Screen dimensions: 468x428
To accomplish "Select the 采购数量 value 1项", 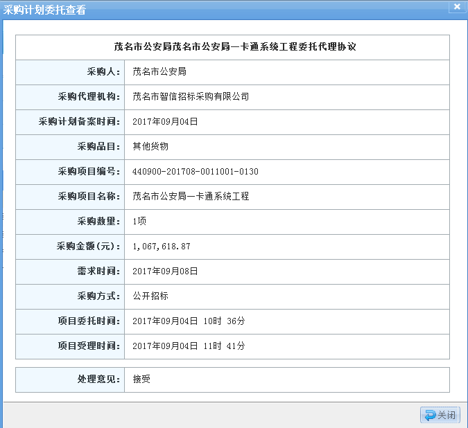I will coord(139,221).
